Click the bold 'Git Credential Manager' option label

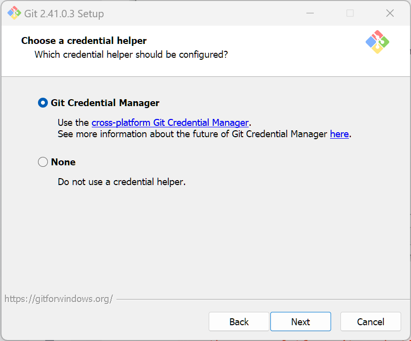105,103
